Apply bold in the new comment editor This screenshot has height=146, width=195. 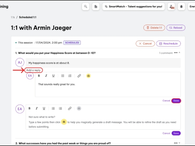click(30, 108)
